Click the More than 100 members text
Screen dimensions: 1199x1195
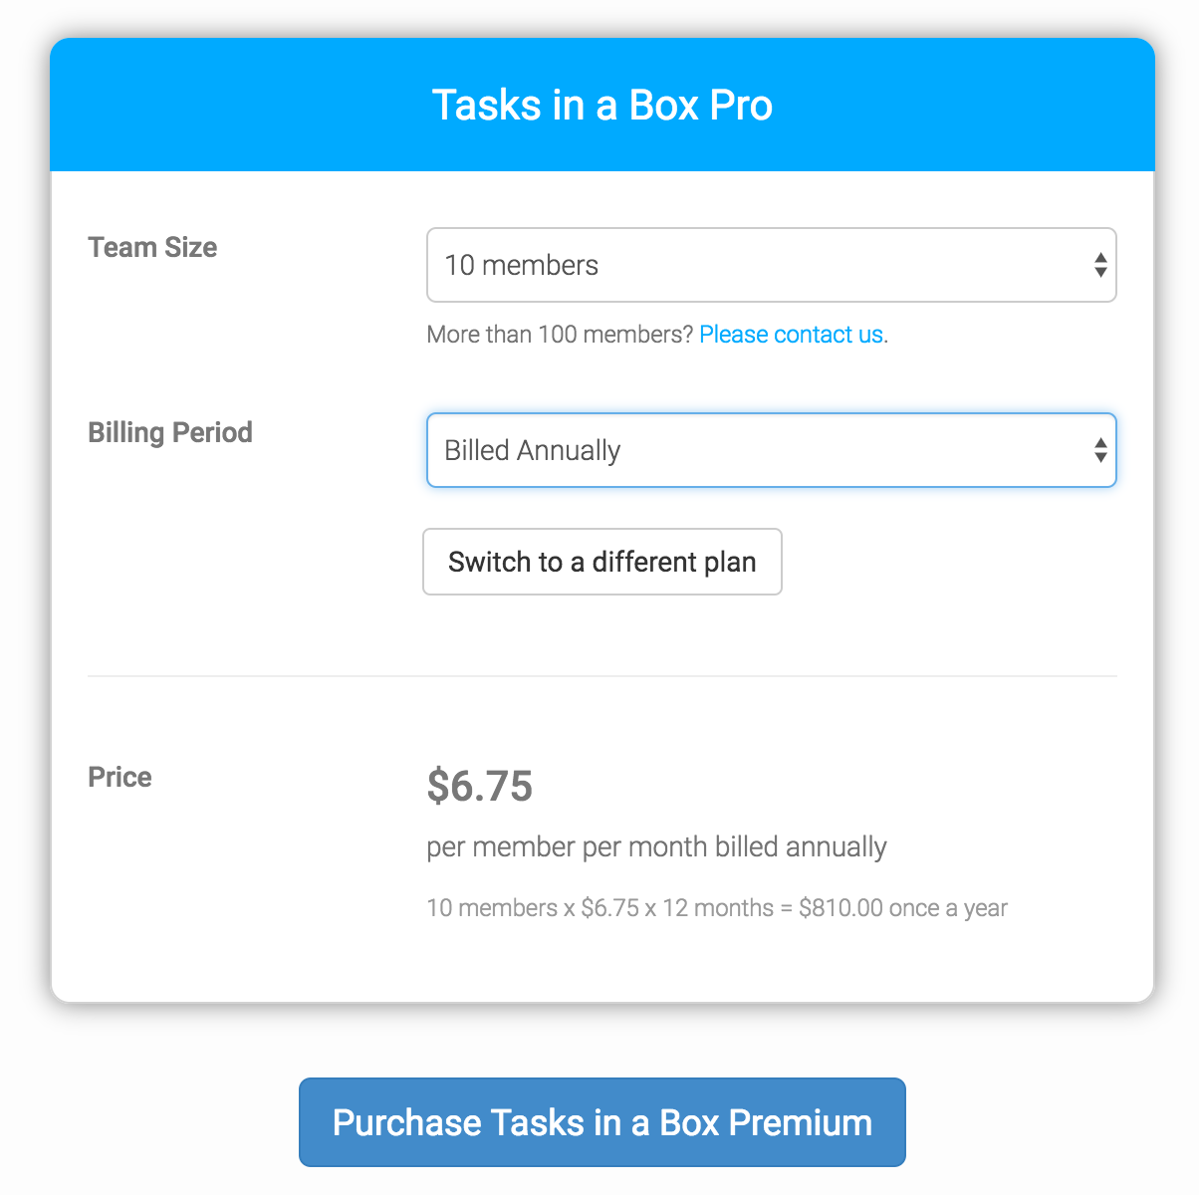559,335
